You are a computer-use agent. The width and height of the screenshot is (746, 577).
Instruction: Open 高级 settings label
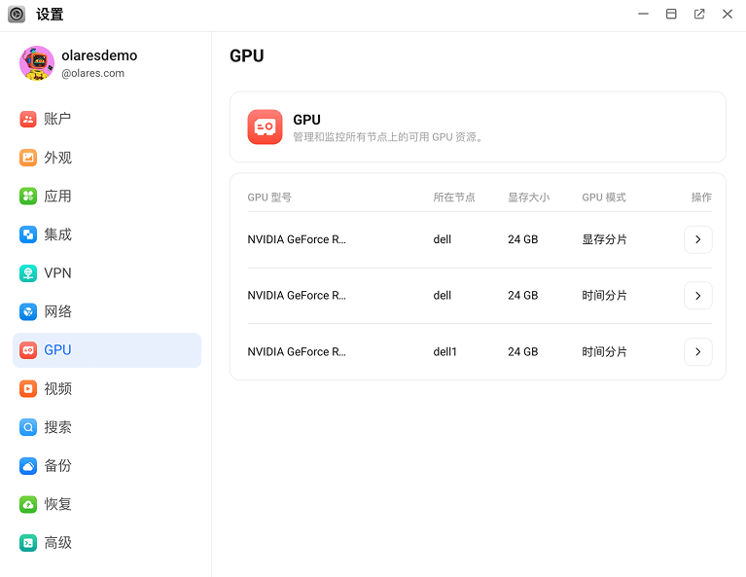57,543
